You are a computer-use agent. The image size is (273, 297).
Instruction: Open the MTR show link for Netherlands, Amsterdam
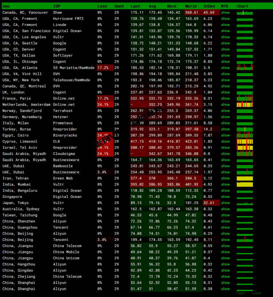(225, 105)
